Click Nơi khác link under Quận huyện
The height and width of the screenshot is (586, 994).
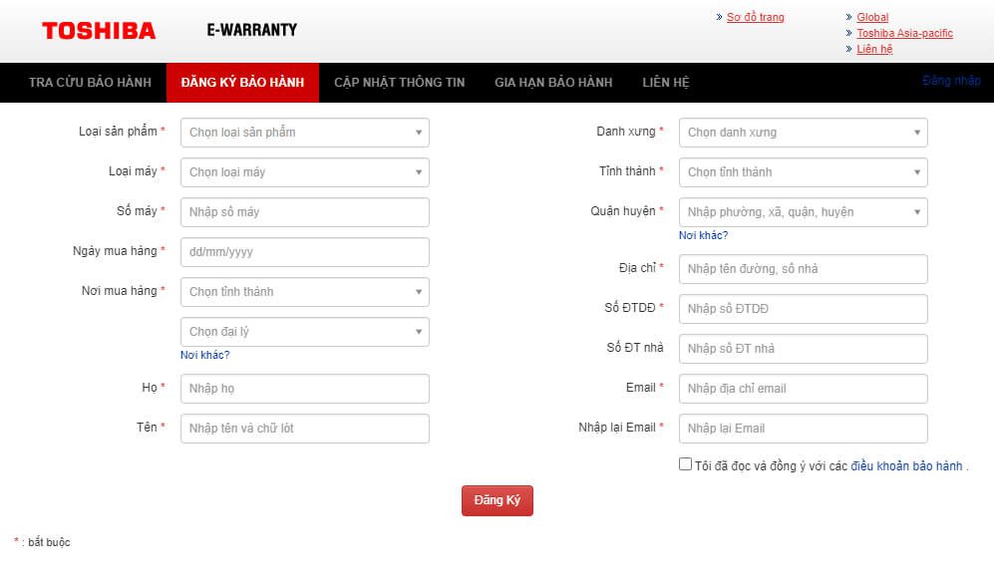tap(703, 235)
